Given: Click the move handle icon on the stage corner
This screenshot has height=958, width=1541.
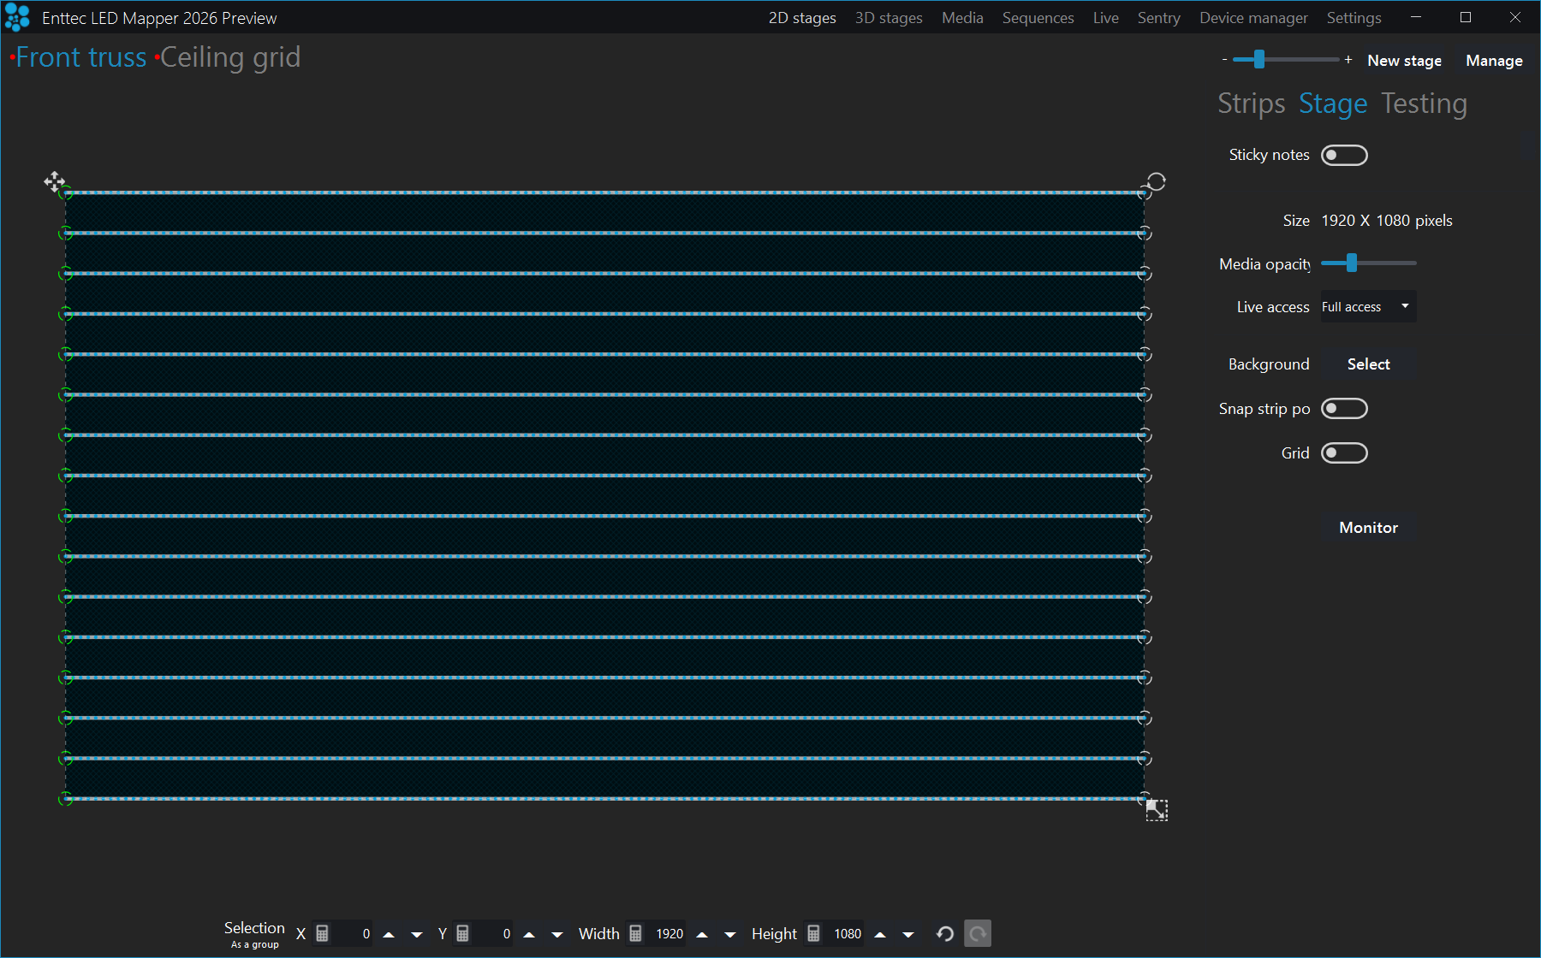Looking at the screenshot, I should click(x=55, y=181).
